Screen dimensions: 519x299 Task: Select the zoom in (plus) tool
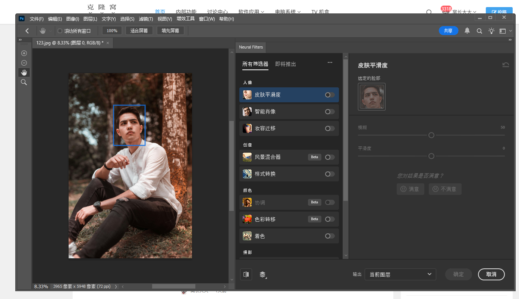tap(24, 53)
